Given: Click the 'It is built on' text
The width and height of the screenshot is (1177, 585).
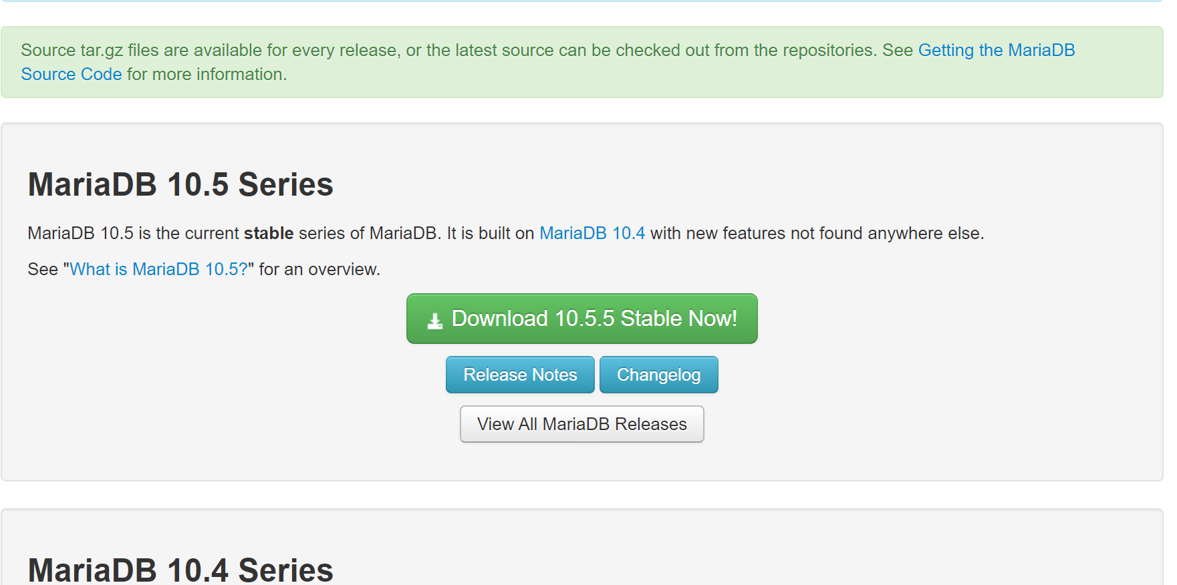Looking at the screenshot, I should pyautogui.click(x=490, y=233).
